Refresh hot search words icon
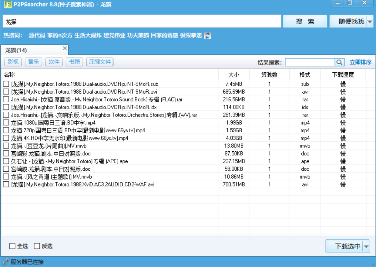Screen dimensions: 376x267 207,35
